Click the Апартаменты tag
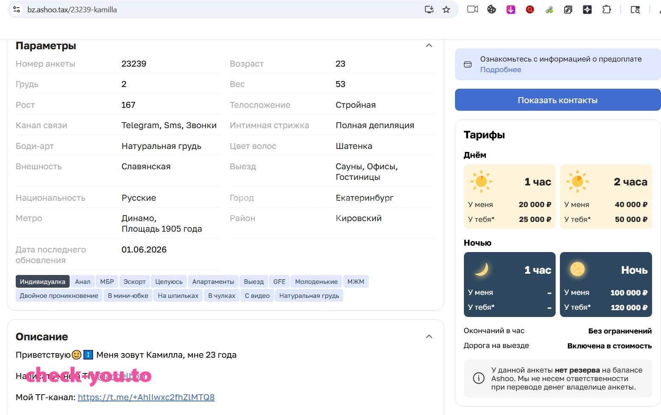 point(213,282)
